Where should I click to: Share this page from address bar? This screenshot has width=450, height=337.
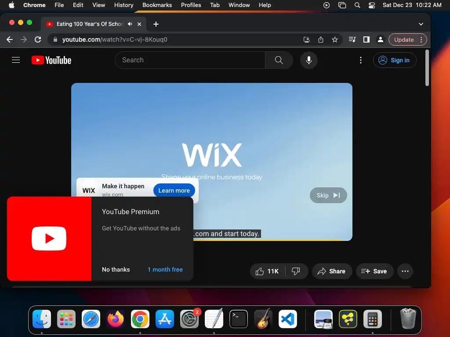pos(321,39)
